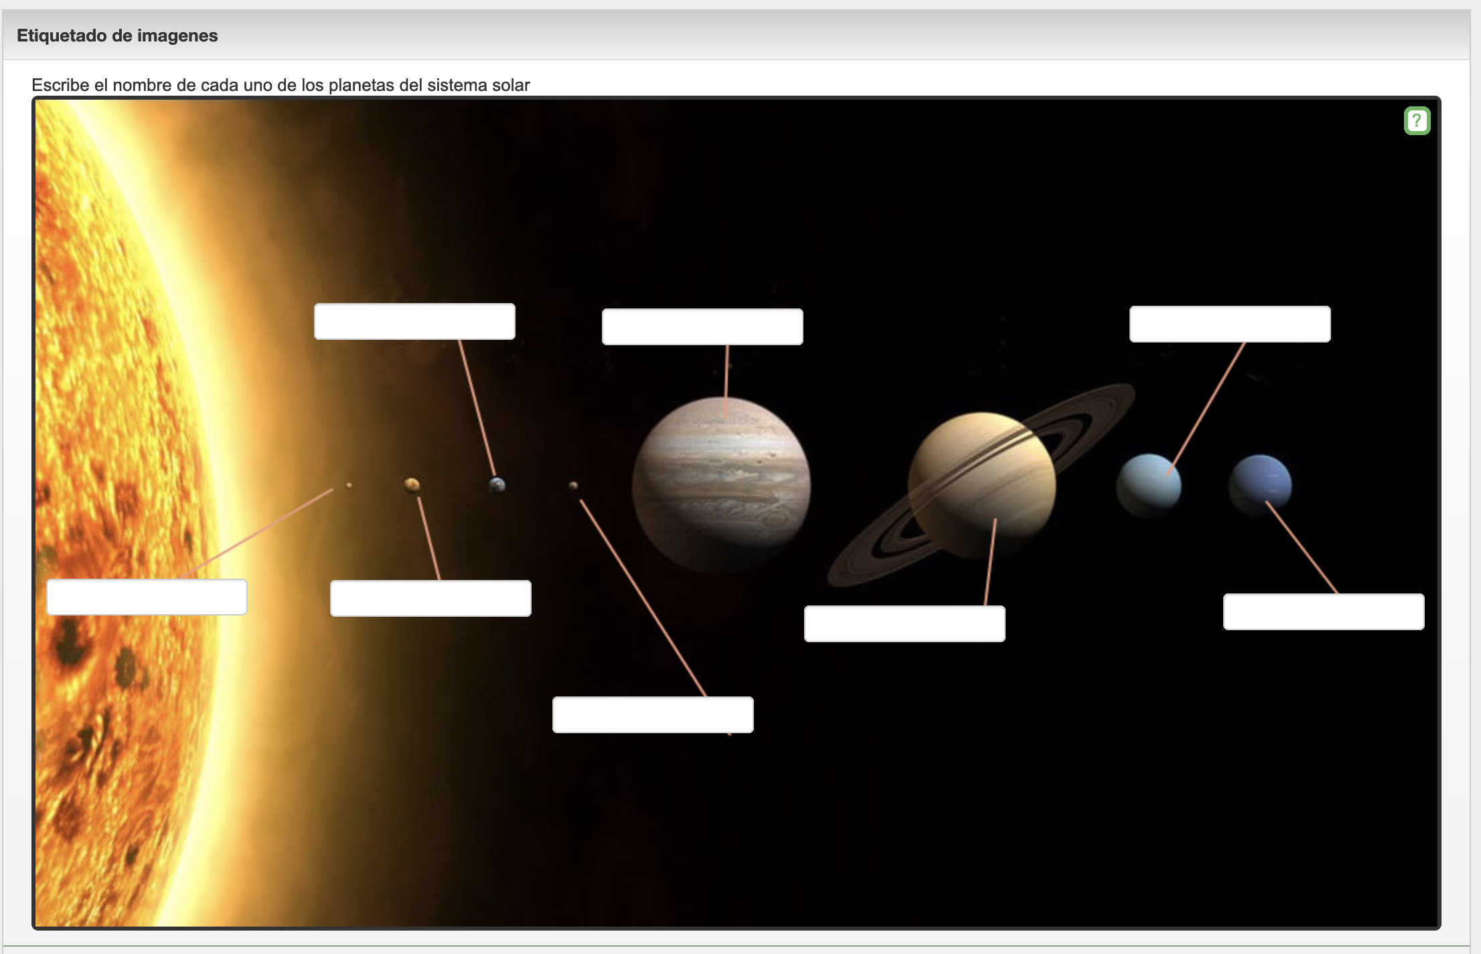1481x954 pixels.
Task: Click the dark blue Neptune planet
Action: pos(1259,485)
